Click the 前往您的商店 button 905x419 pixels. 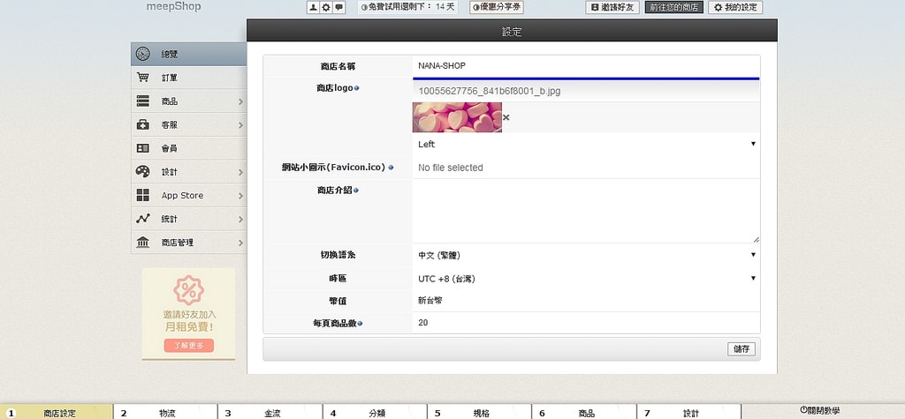click(673, 7)
